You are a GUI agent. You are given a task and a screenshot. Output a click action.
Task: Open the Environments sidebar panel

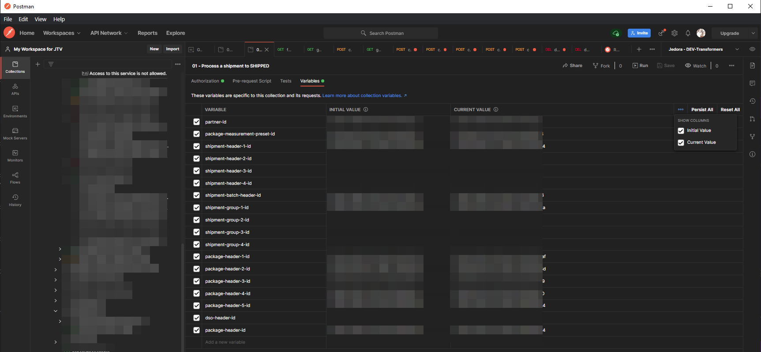coord(15,112)
